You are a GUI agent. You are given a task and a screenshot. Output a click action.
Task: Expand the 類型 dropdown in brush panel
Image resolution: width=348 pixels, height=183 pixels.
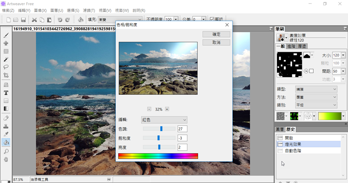316,89
